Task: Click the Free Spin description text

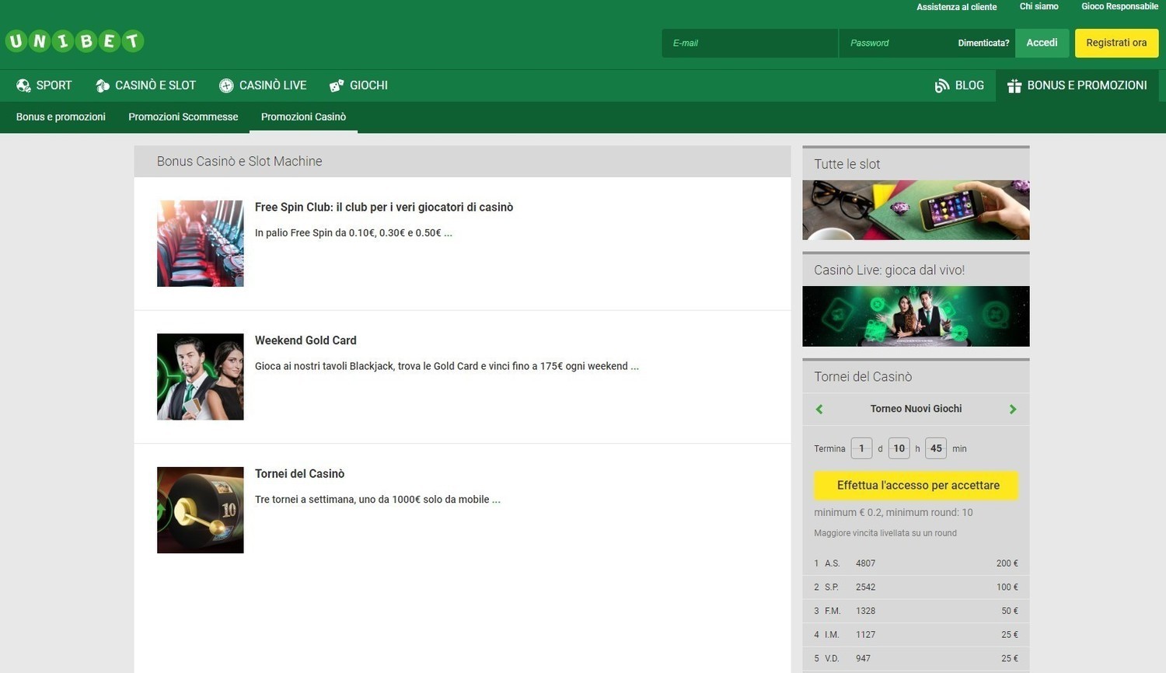Action: click(354, 232)
